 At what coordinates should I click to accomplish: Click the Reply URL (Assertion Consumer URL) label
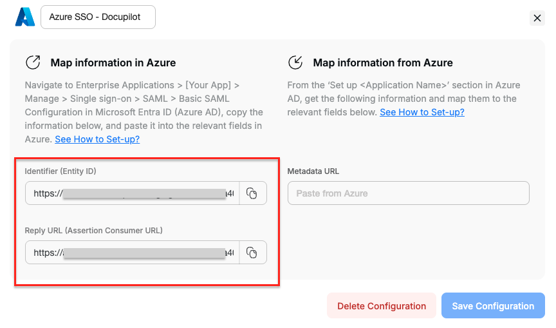pos(93,231)
